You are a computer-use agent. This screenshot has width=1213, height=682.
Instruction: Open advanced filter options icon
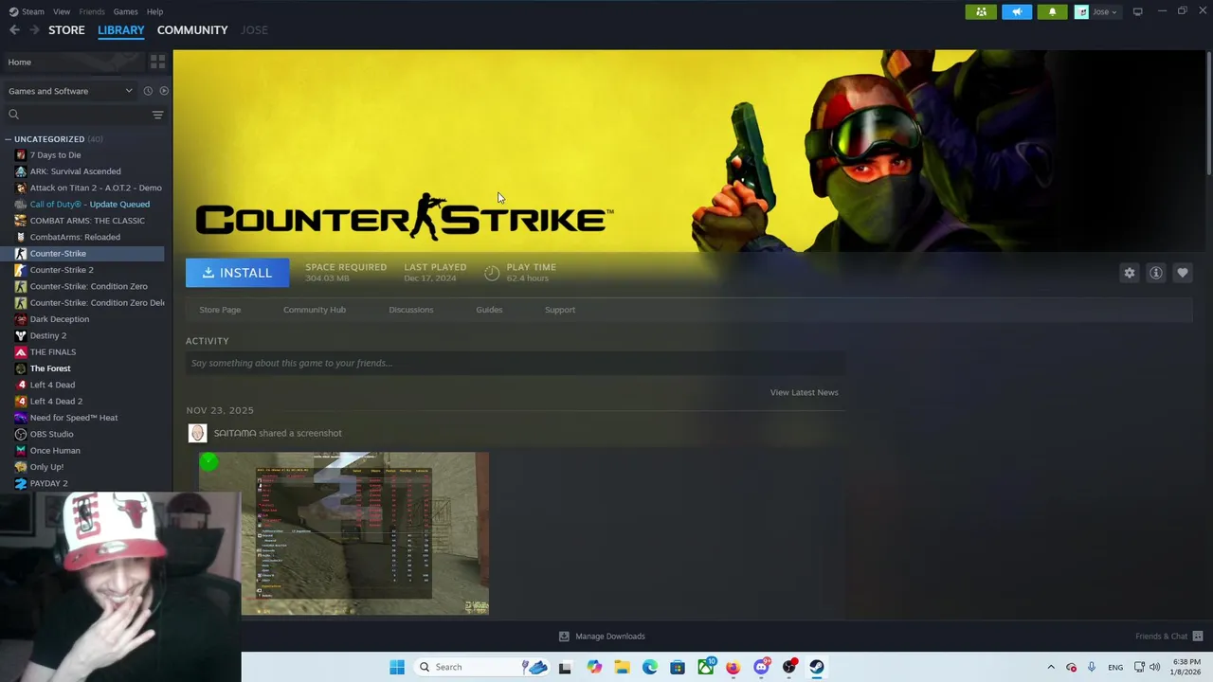(x=158, y=115)
